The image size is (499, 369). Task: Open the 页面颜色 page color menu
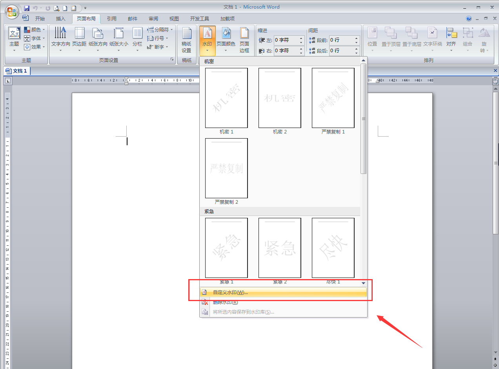pyautogui.click(x=226, y=40)
